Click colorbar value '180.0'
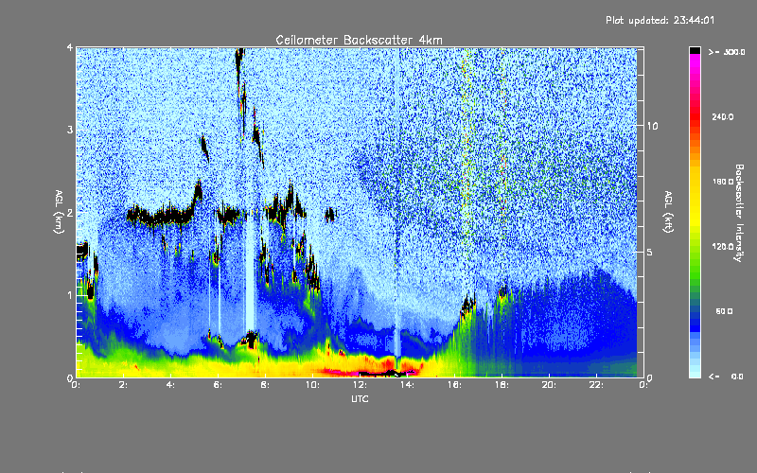 [722, 182]
